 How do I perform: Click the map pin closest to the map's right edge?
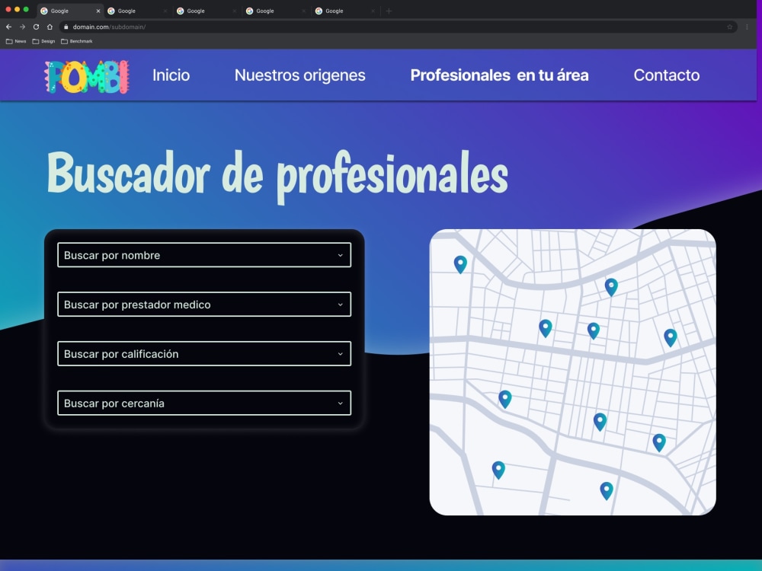671,337
